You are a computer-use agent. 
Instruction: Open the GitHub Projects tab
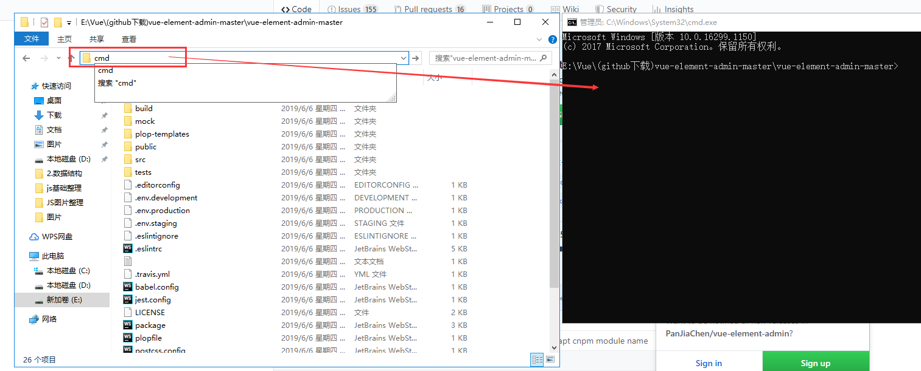508,9
